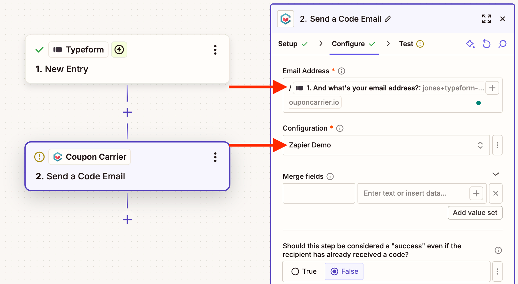Click the Coupon Carrier app badge

click(x=89, y=157)
